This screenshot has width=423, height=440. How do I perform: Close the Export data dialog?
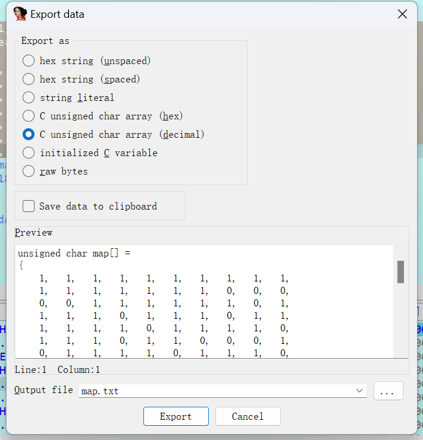[x=403, y=14]
